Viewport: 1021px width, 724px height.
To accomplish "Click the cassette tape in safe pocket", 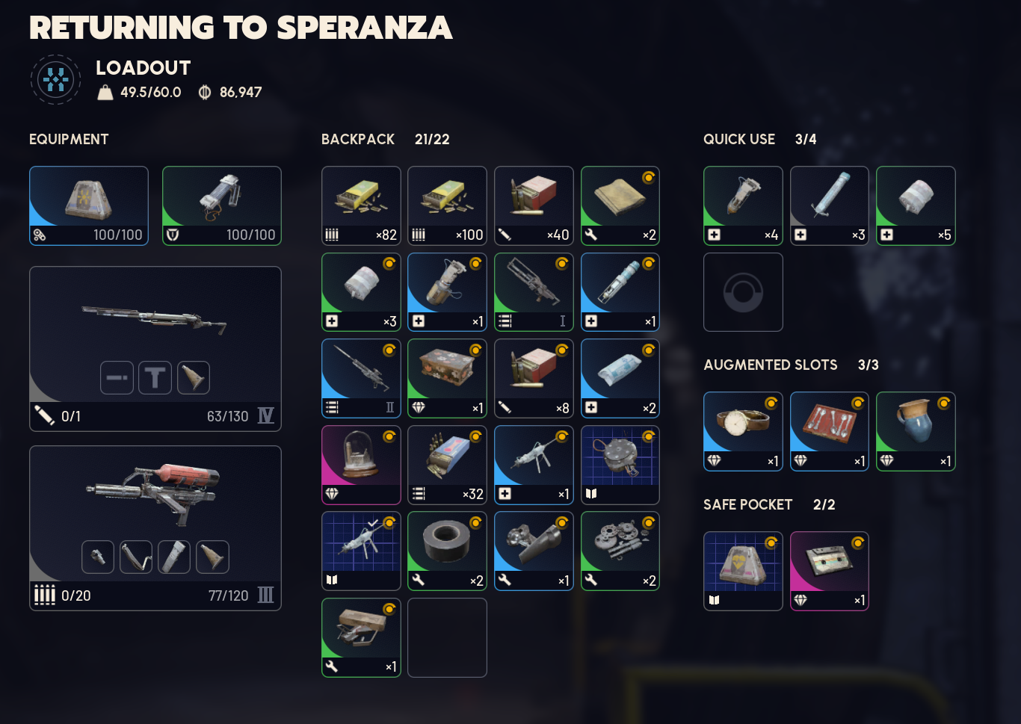I will tap(830, 571).
